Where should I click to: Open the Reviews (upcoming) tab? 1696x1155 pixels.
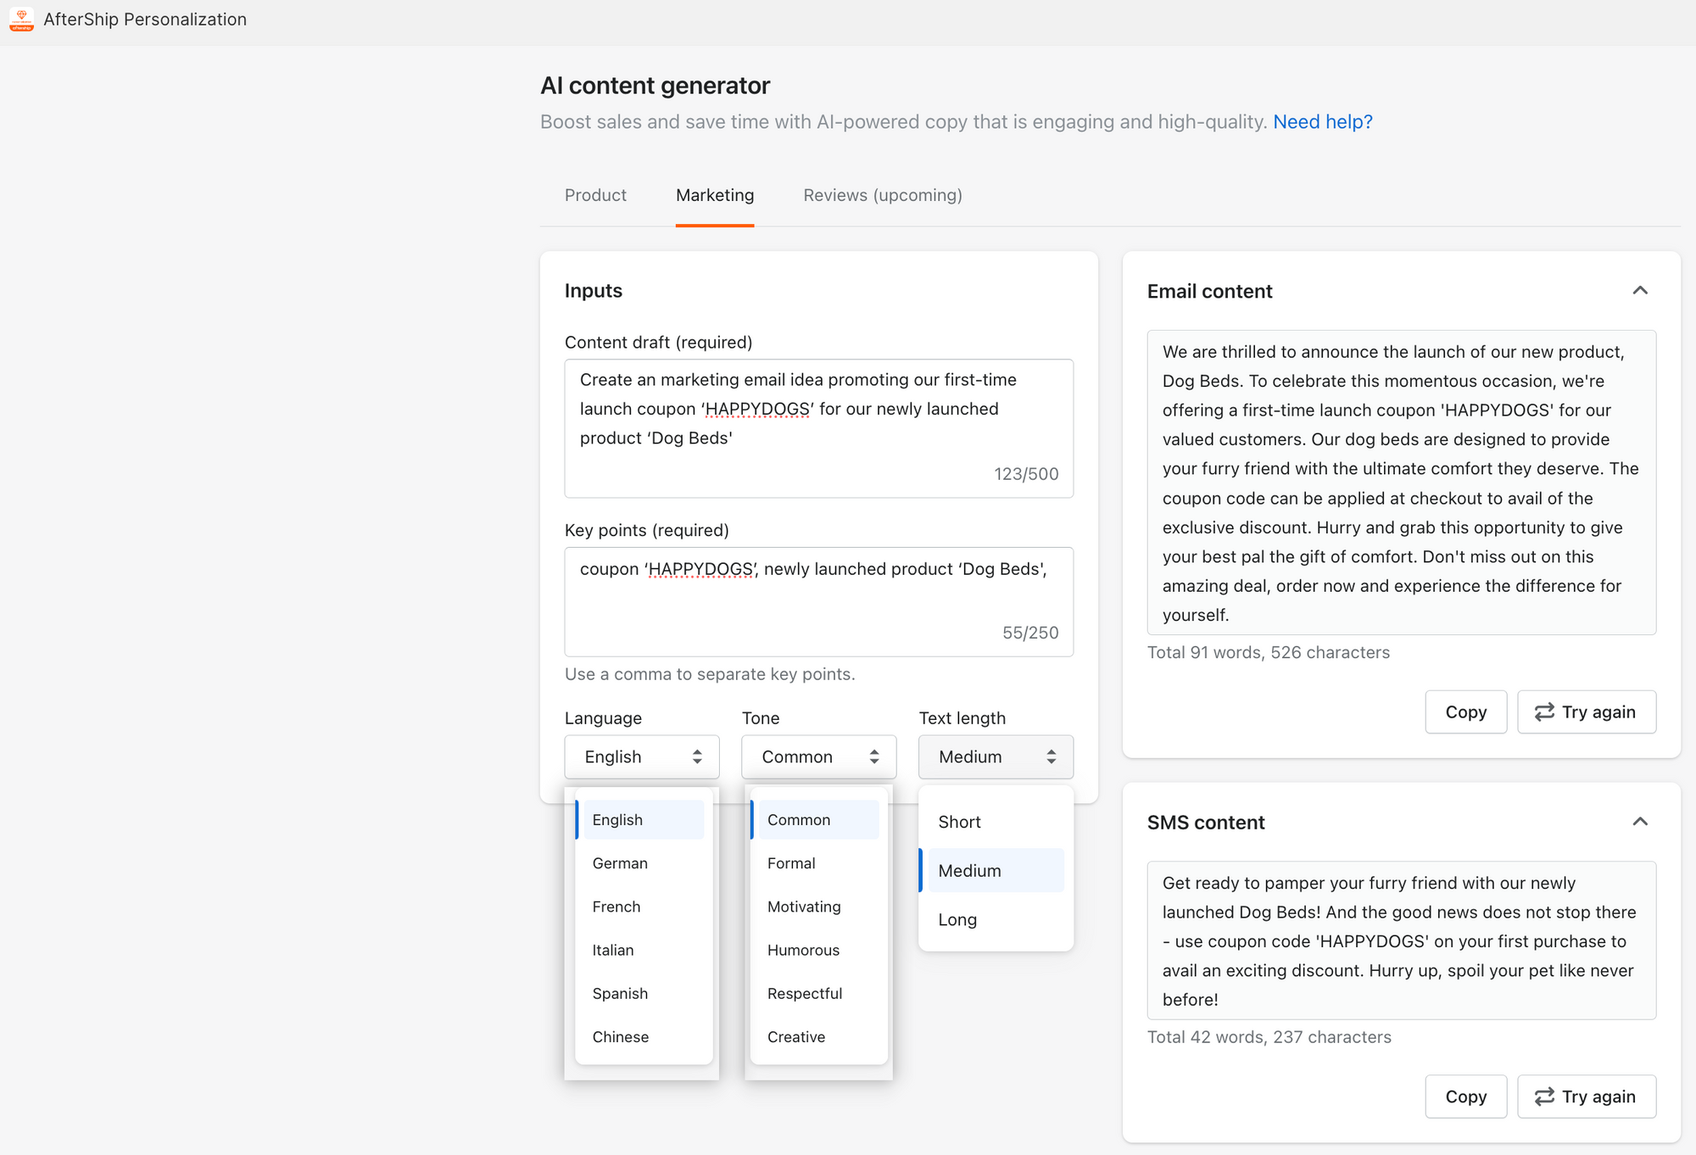(x=882, y=195)
